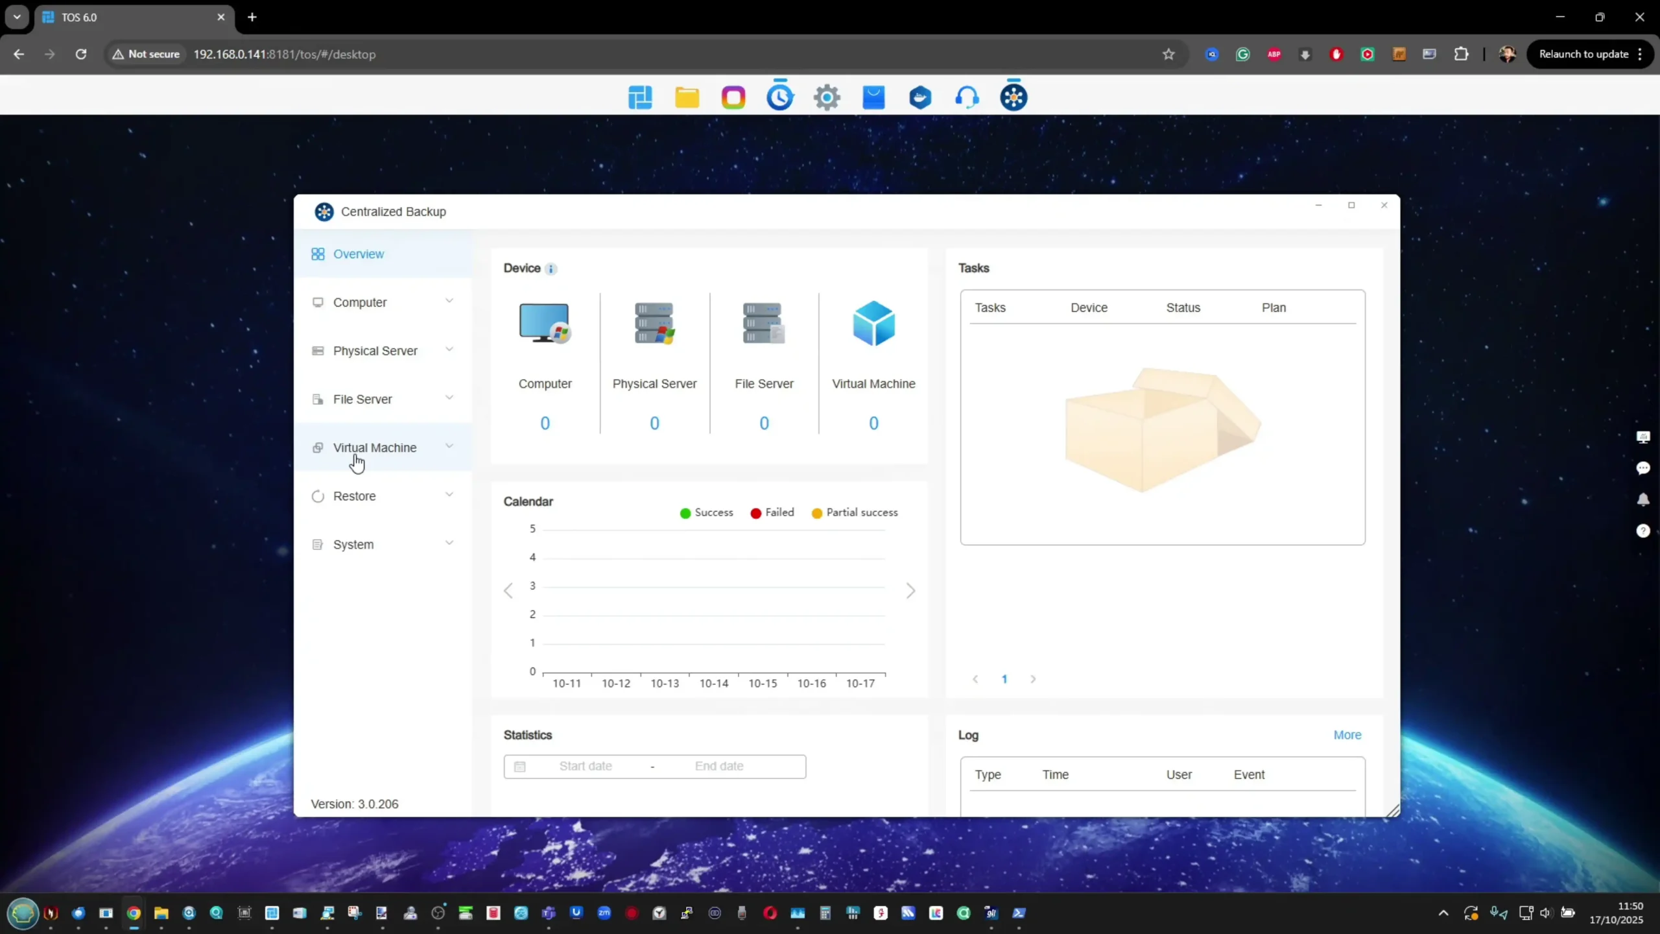Go to next calendar week arrow
Image resolution: width=1660 pixels, height=934 pixels.
[910, 590]
